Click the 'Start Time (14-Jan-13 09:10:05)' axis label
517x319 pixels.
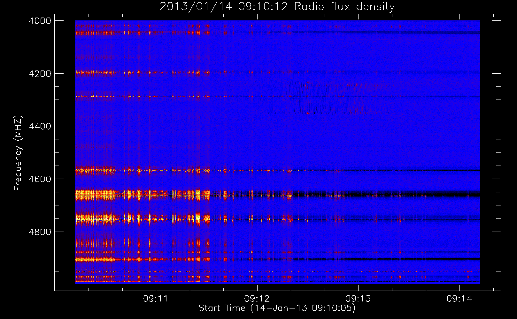tap(277, 308)
